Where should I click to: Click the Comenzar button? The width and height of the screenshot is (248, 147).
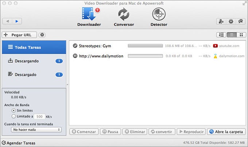tap(84, 132)
